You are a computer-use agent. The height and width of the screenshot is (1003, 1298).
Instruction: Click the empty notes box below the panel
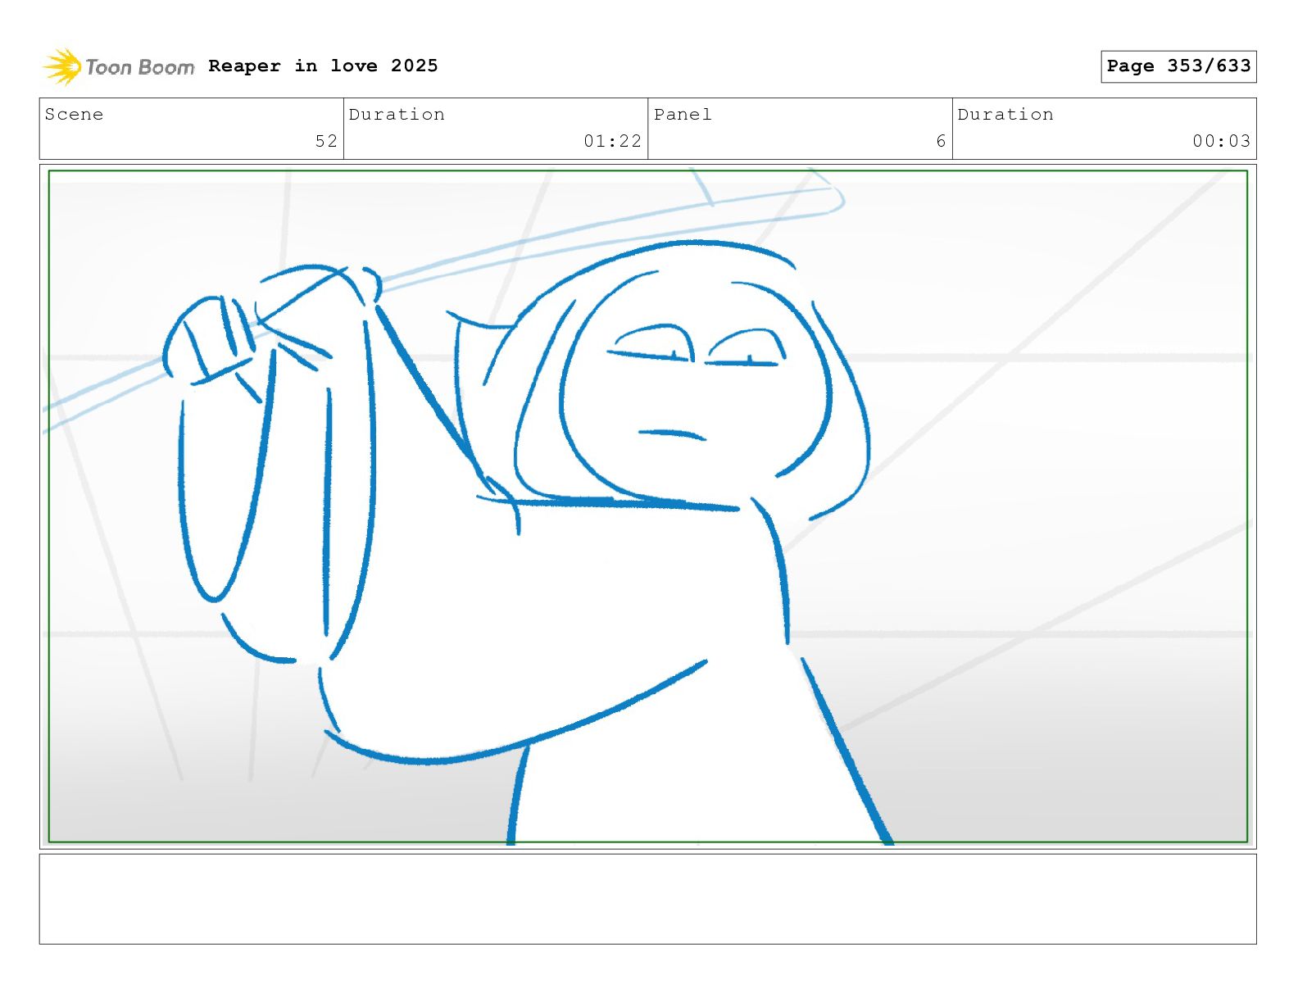coord(648,899)
